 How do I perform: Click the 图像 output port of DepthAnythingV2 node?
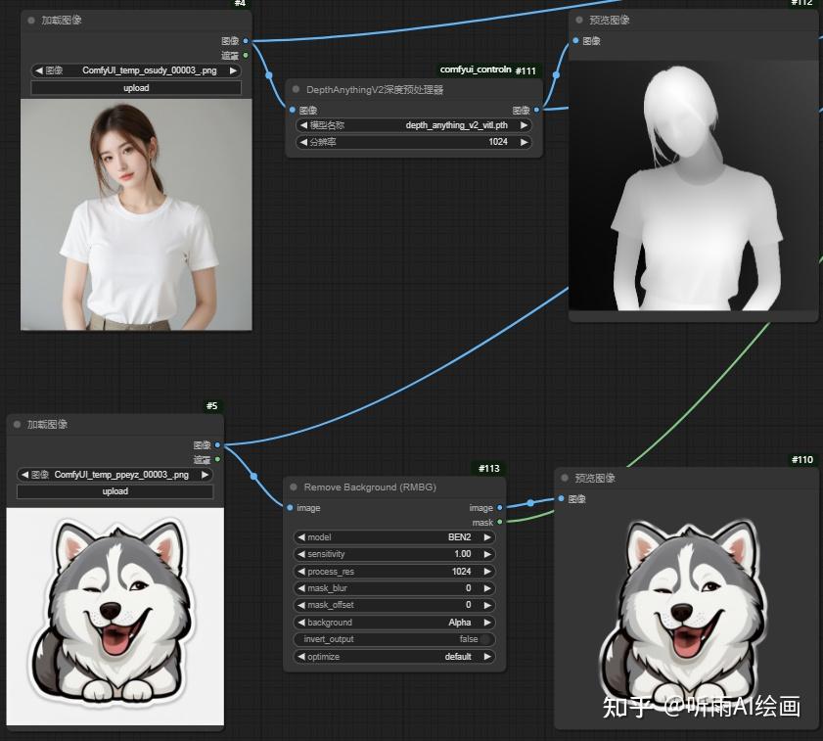point(536,111)
